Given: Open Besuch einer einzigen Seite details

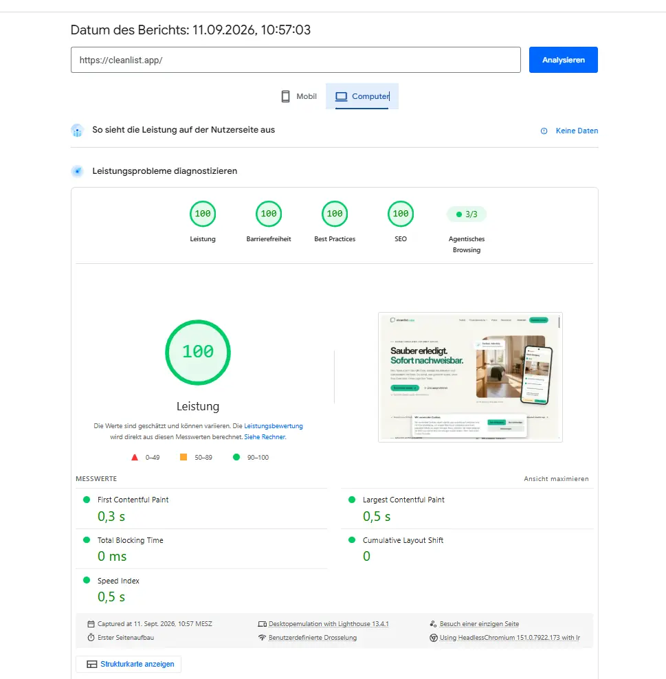Looking at the screenshot, I should coord(479,624).
